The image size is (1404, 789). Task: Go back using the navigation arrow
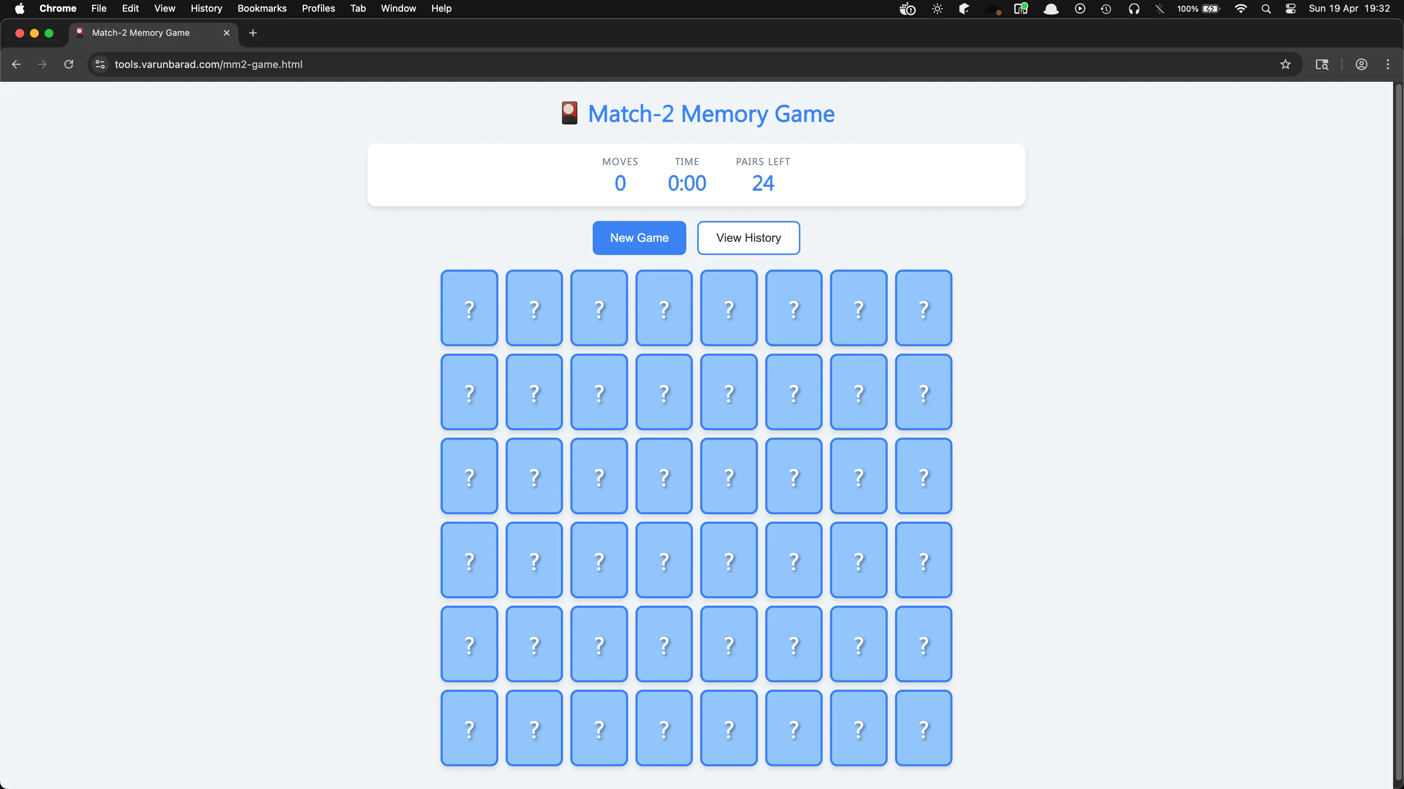[x=16, y=64]
